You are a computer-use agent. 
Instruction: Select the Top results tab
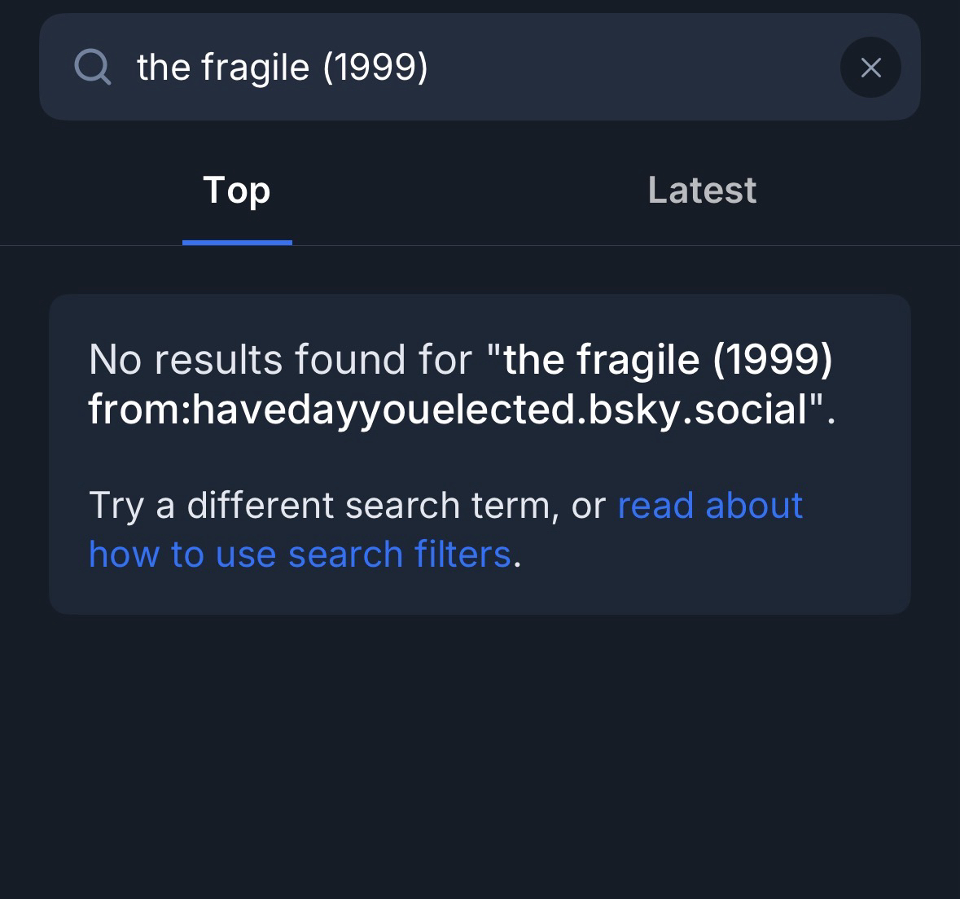(x=236, y=191)
